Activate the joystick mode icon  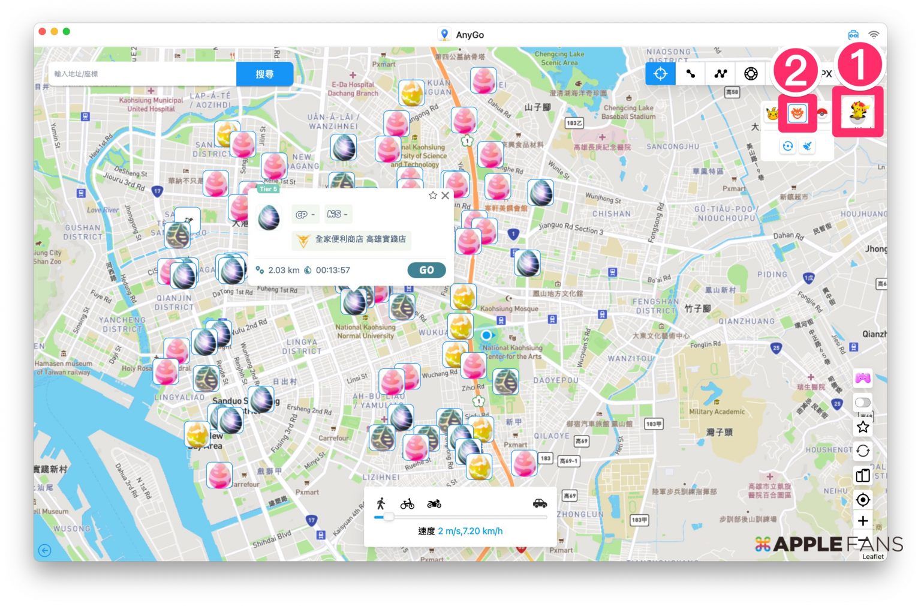751,74
